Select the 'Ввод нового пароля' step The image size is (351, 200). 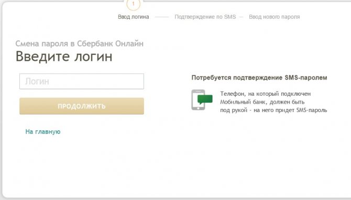(x=274, y=17)
